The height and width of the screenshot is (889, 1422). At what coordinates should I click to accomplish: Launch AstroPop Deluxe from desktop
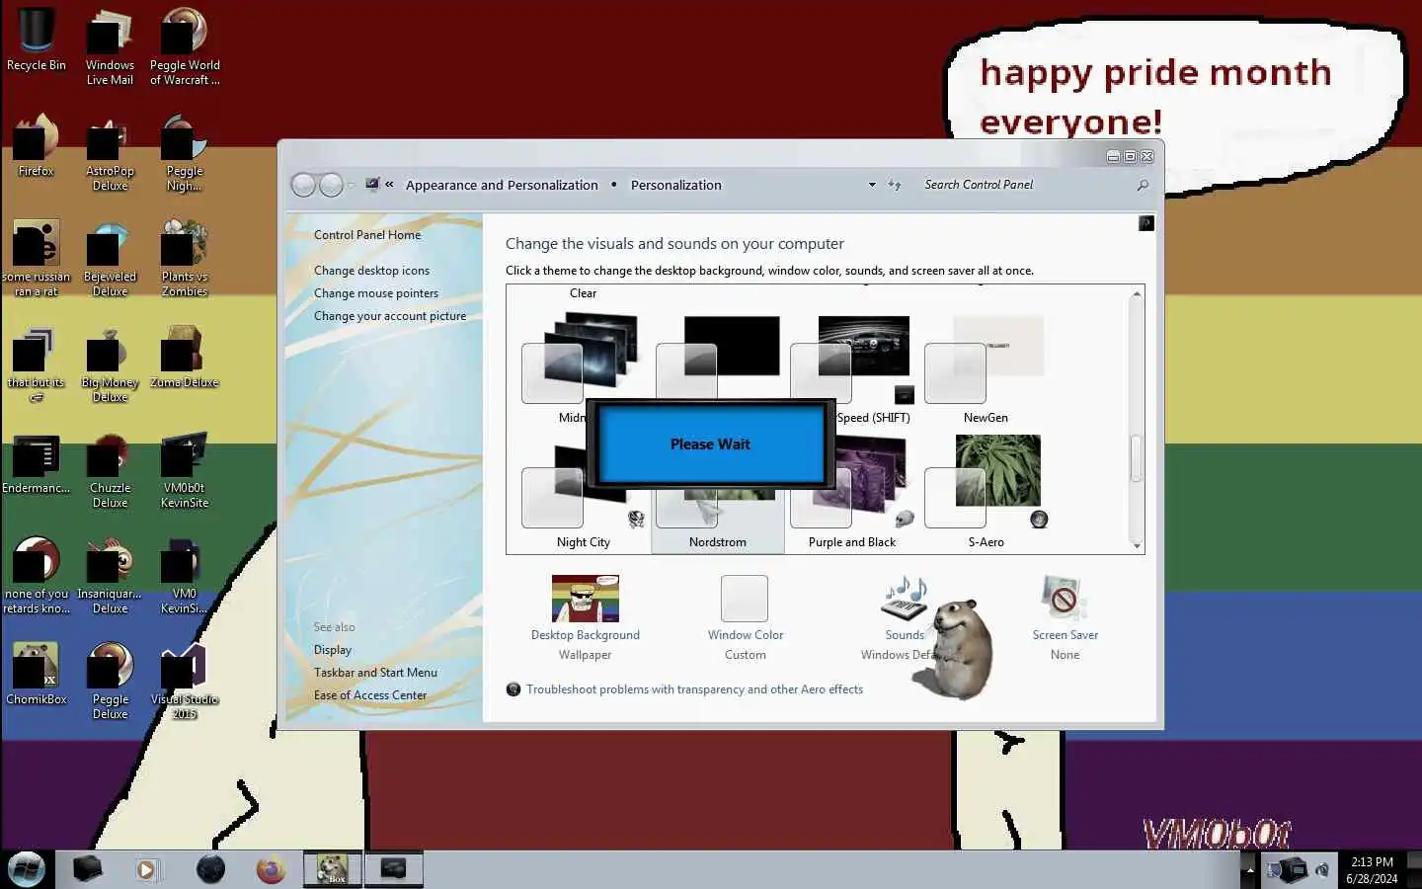(x=110, y=152)
